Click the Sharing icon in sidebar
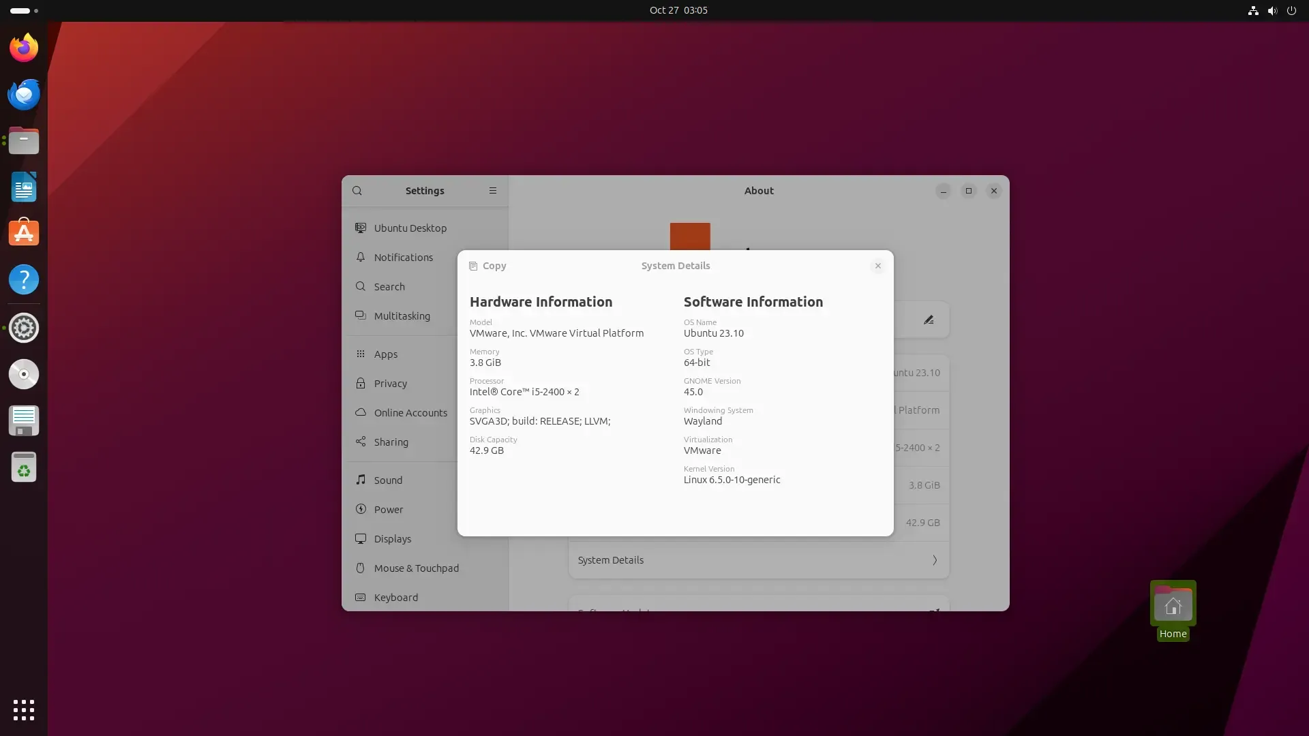1309x736 pixels. click(x=361, y=442)
